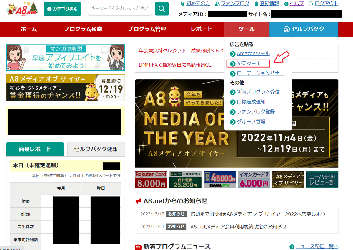Open 三井住友カード 25,200円 banner
Screen dimensions: 353x250
tap(185, 180)
